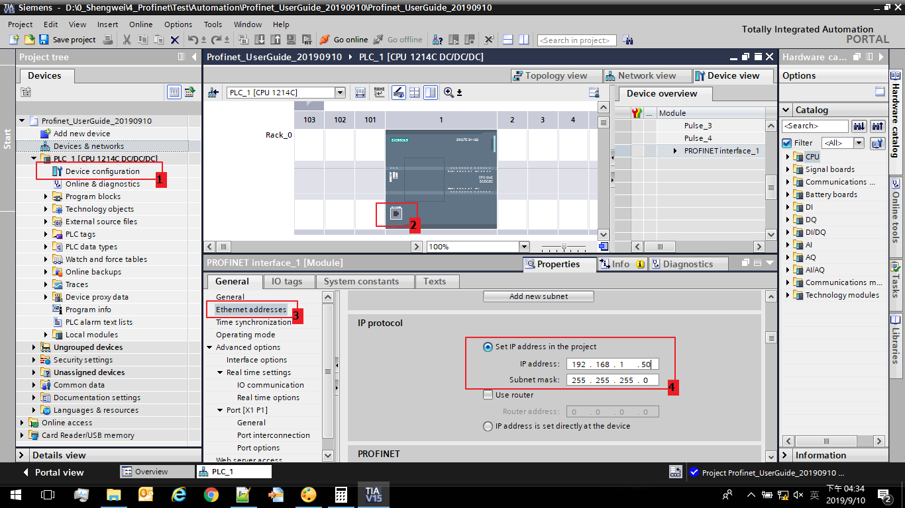Click the Windows Start button

coord(15,494)
